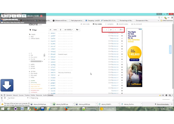The height and width of the screenshot is (124, 174).
Task: Open the new code menu item
Action: tap(85, 24)
